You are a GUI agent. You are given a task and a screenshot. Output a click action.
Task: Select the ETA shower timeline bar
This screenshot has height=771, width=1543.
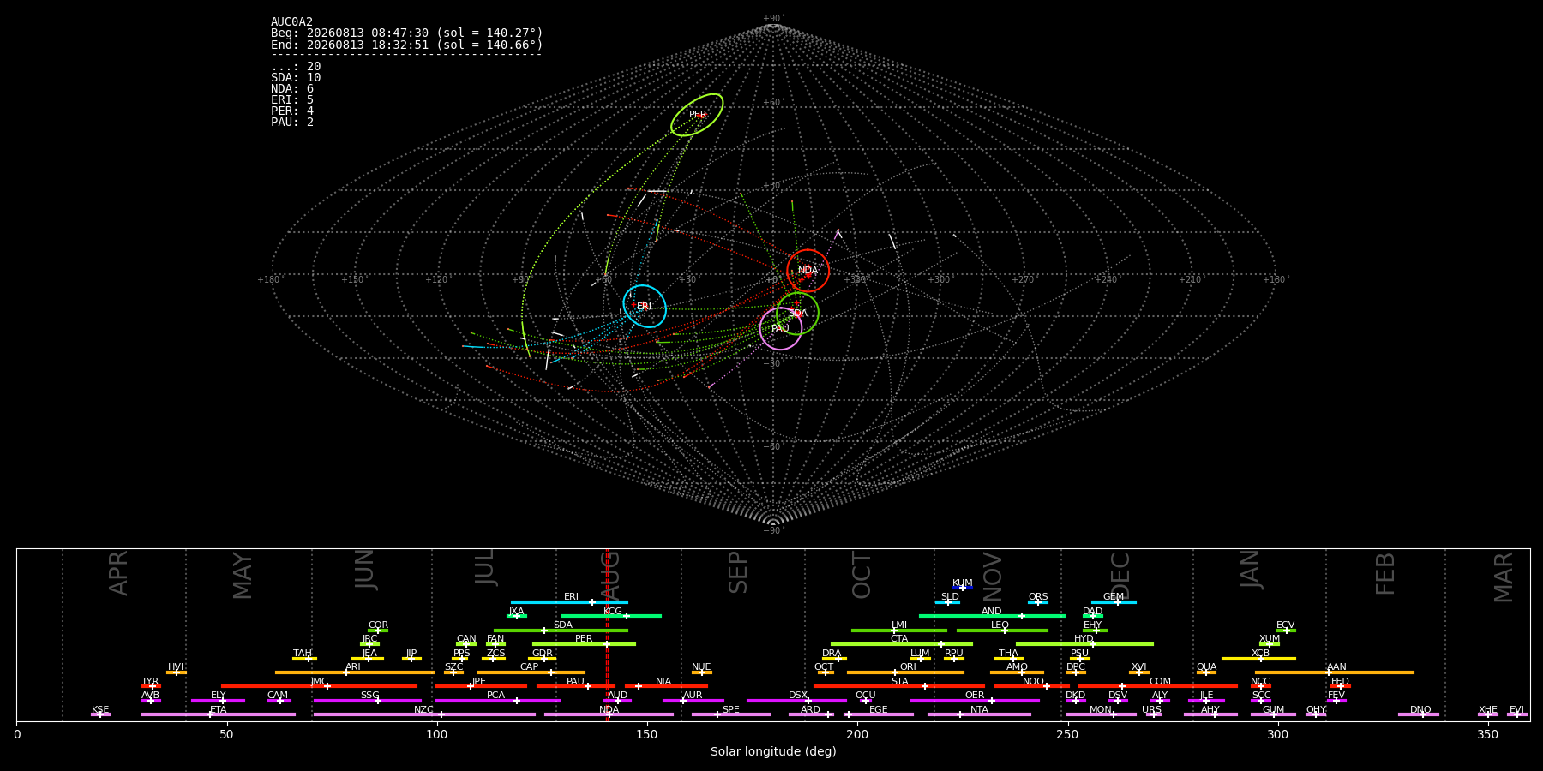(x=219, y=714)
